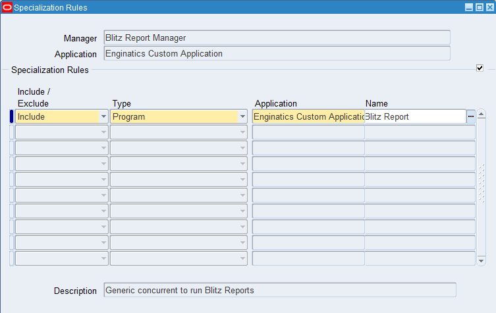The width and height of the screenshot is (496, 313).
Task: Click the Description label
Action: point(75,291)
